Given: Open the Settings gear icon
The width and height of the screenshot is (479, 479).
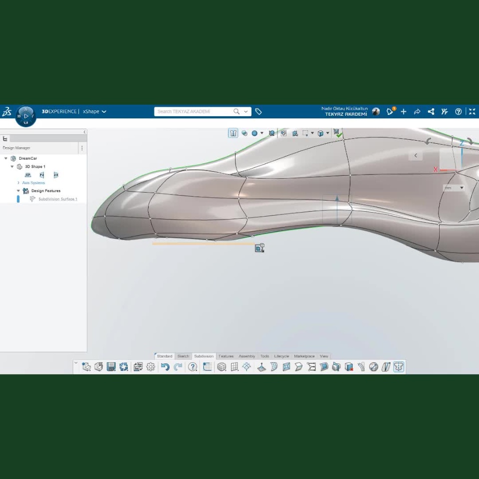Looking at the screenshot, I should [151, 367].
